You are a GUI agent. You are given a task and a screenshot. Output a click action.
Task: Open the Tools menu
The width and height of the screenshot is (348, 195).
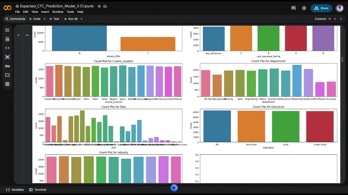point(70,12)
